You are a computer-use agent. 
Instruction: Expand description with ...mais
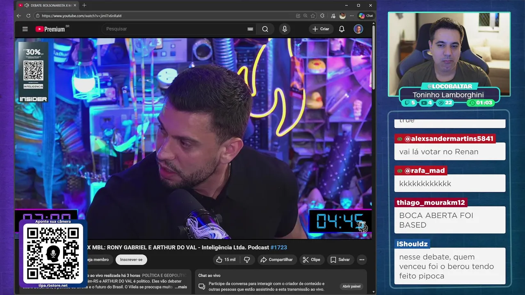click(x=180, y=287)
